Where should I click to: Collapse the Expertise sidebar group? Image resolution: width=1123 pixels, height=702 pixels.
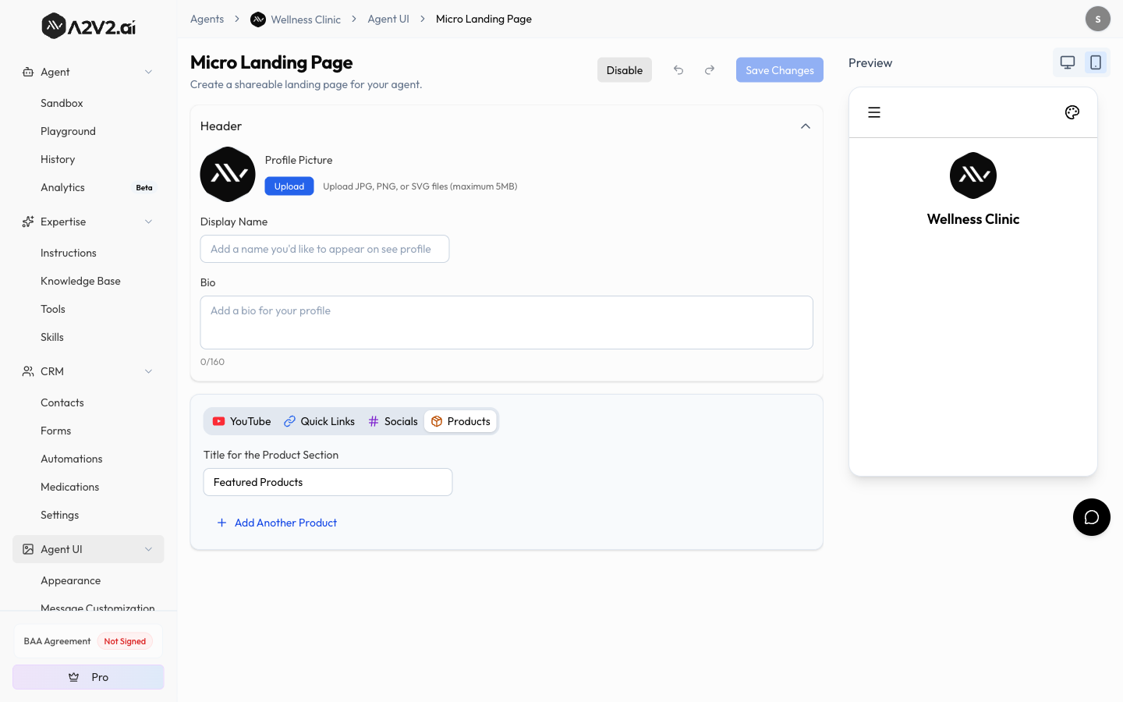coord(148,222)
